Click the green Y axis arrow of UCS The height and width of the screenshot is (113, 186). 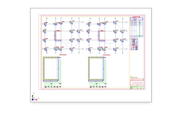pos(32,97)
